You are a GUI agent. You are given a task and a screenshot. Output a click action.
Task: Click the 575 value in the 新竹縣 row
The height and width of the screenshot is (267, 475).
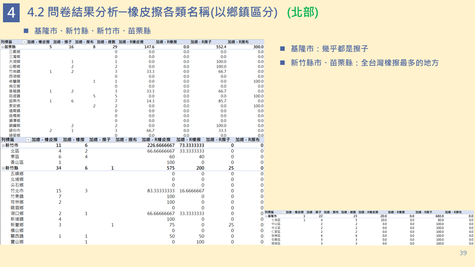170,168
